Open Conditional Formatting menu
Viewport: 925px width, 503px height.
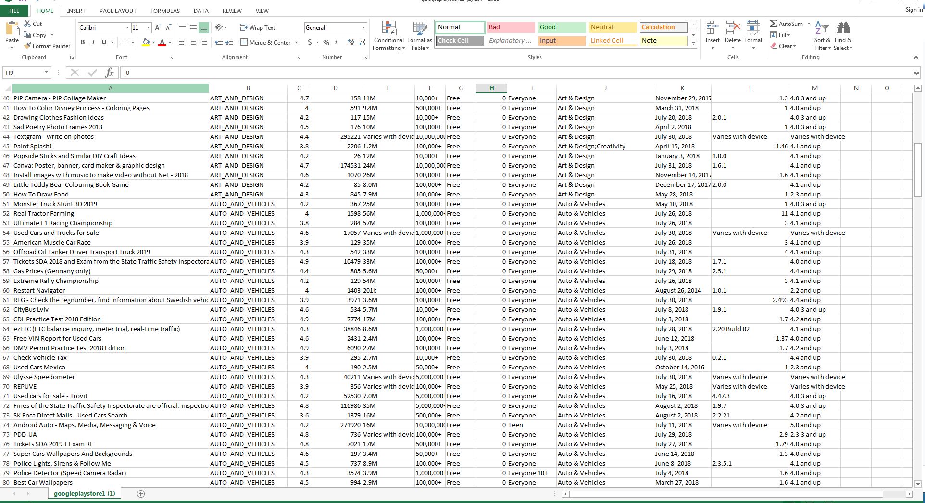tap(389, 36)
